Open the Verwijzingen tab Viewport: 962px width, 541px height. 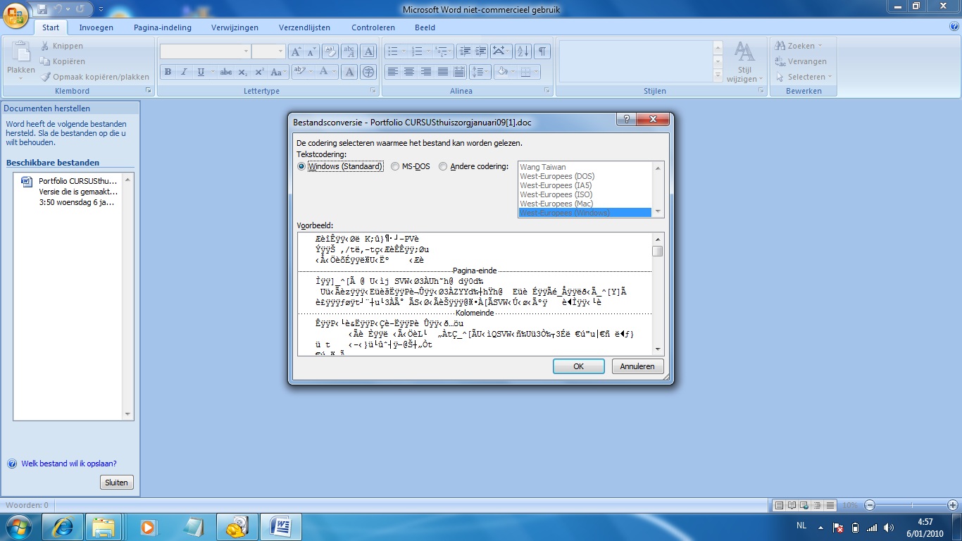tap(235, 27)
